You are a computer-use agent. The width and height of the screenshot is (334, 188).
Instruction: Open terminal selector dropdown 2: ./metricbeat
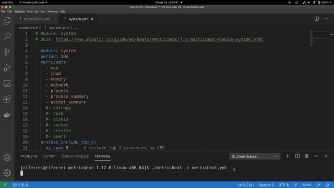tap(255, 157)
